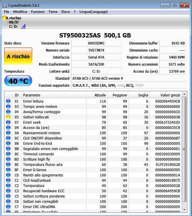Viewport: 192px width, 216px height.
Task: Select the C: D: disk tab at top
Action: [x=14, y=26]
